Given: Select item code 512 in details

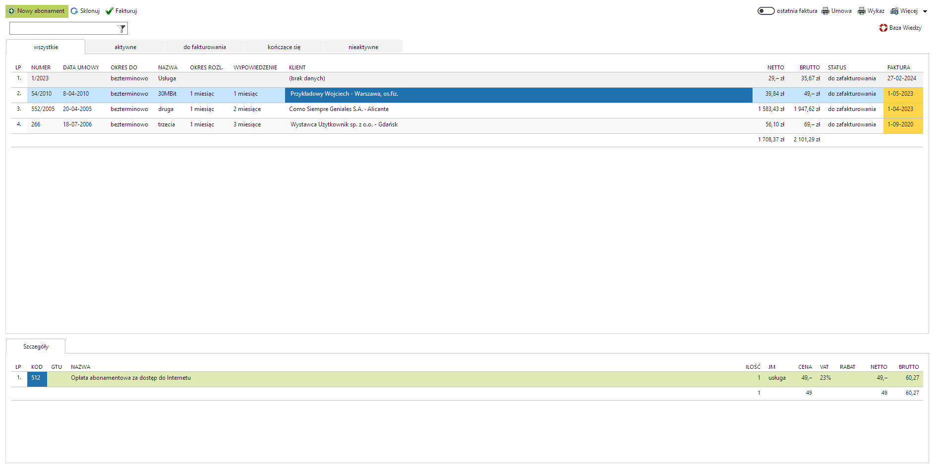Looking at the screenshot, I should click(36, 378).
